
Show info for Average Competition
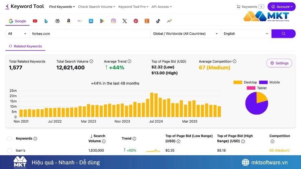[234, 61]
